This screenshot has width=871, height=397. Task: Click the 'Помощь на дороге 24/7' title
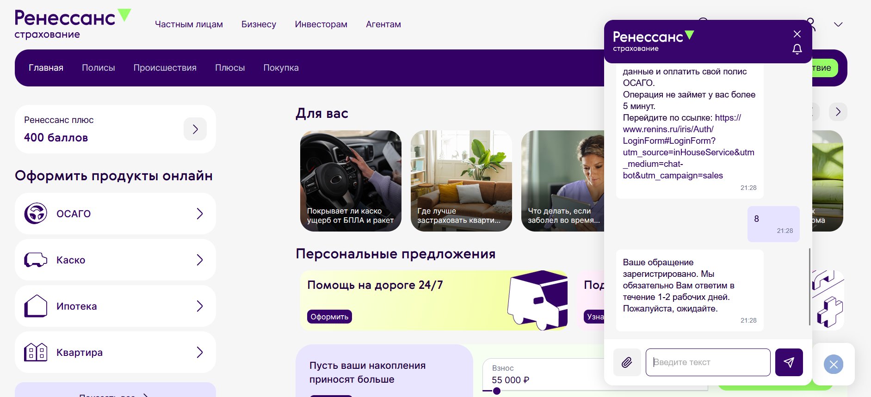pyautogui.click(x=375, y=285)
